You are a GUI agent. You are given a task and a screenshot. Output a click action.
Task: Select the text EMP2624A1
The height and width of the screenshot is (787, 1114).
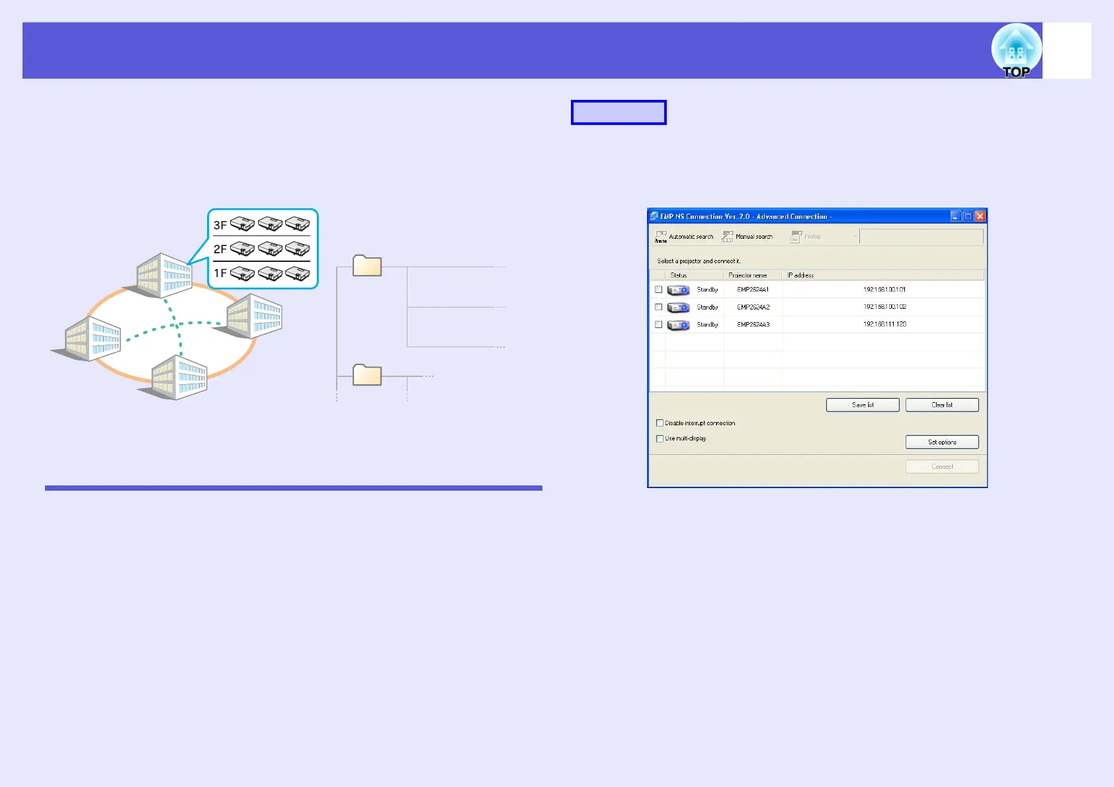pyautogui.click(x=753, y=290)
